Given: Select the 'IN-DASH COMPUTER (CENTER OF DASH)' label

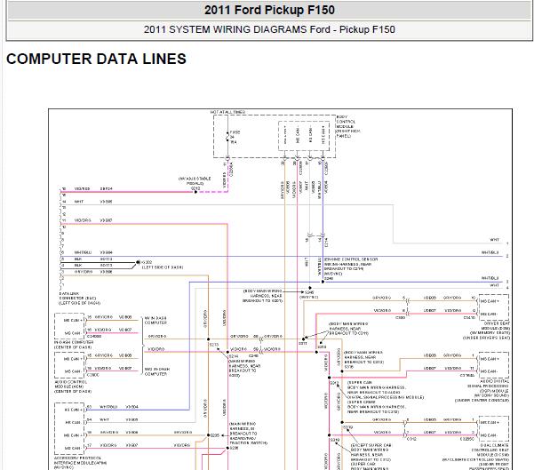Looking at the screenshot, I should pos(74,345).
